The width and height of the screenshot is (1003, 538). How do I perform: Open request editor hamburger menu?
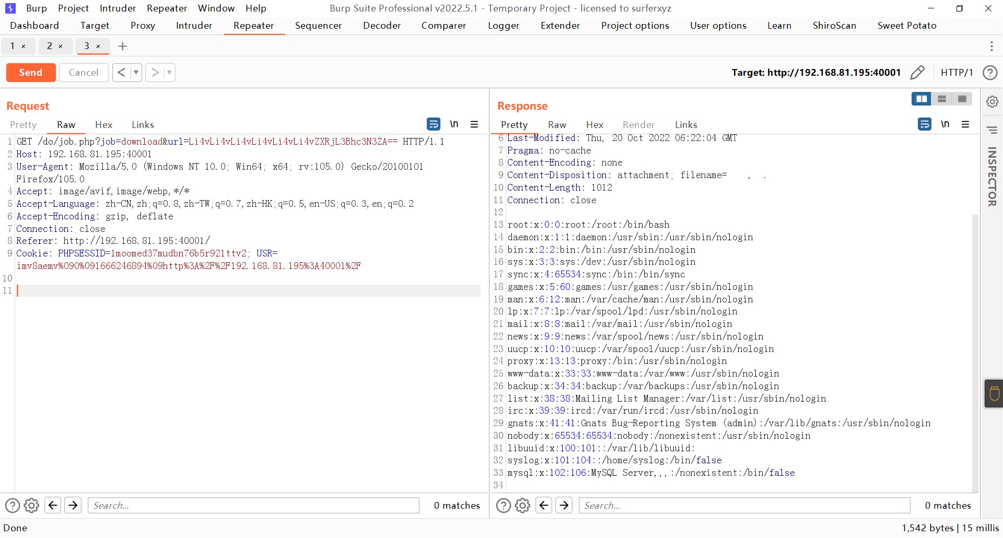pyautogui.click(x=474, y=124)
